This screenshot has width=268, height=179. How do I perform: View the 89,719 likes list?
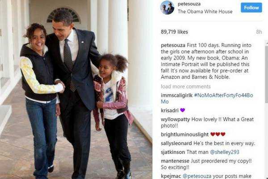click(174, 32)
